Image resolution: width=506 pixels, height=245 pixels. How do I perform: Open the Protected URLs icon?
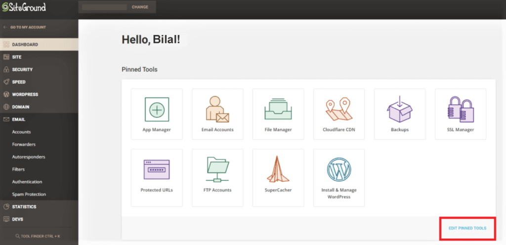(157, 169)
